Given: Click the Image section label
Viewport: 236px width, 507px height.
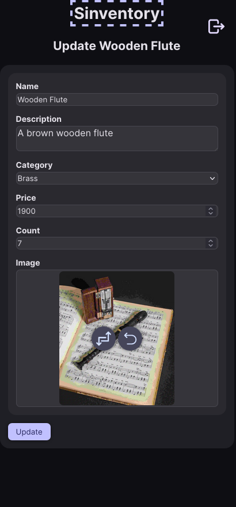Looking at the screenshot, I should (28, 263).
